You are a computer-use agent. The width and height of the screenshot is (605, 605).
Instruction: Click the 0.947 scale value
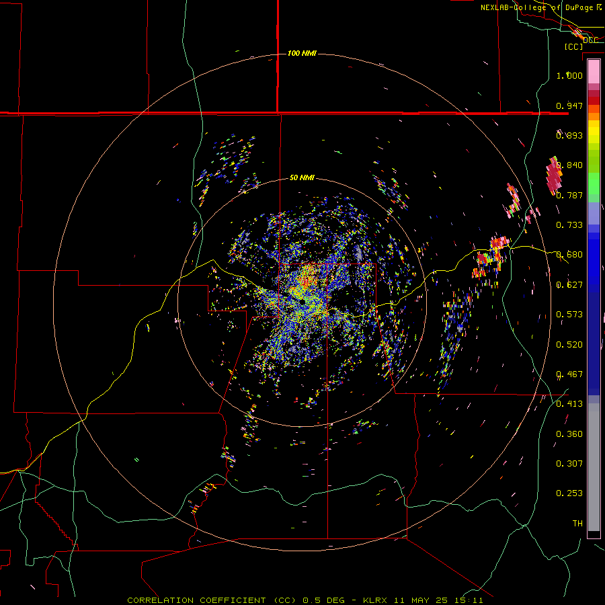pos(569,106)
